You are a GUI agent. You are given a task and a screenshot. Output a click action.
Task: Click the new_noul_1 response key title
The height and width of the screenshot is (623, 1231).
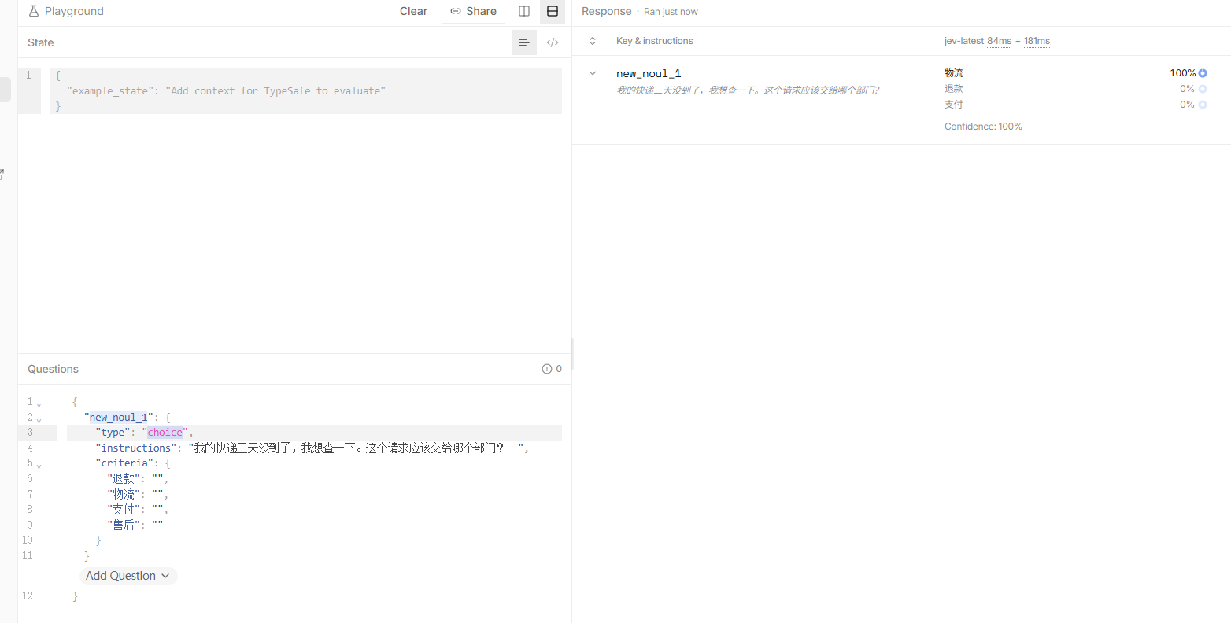[649, 73]
